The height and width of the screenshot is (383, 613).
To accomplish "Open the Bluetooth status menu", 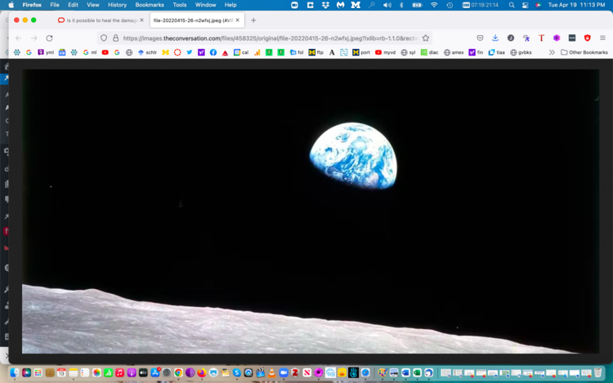I will (x=401, y=5).
